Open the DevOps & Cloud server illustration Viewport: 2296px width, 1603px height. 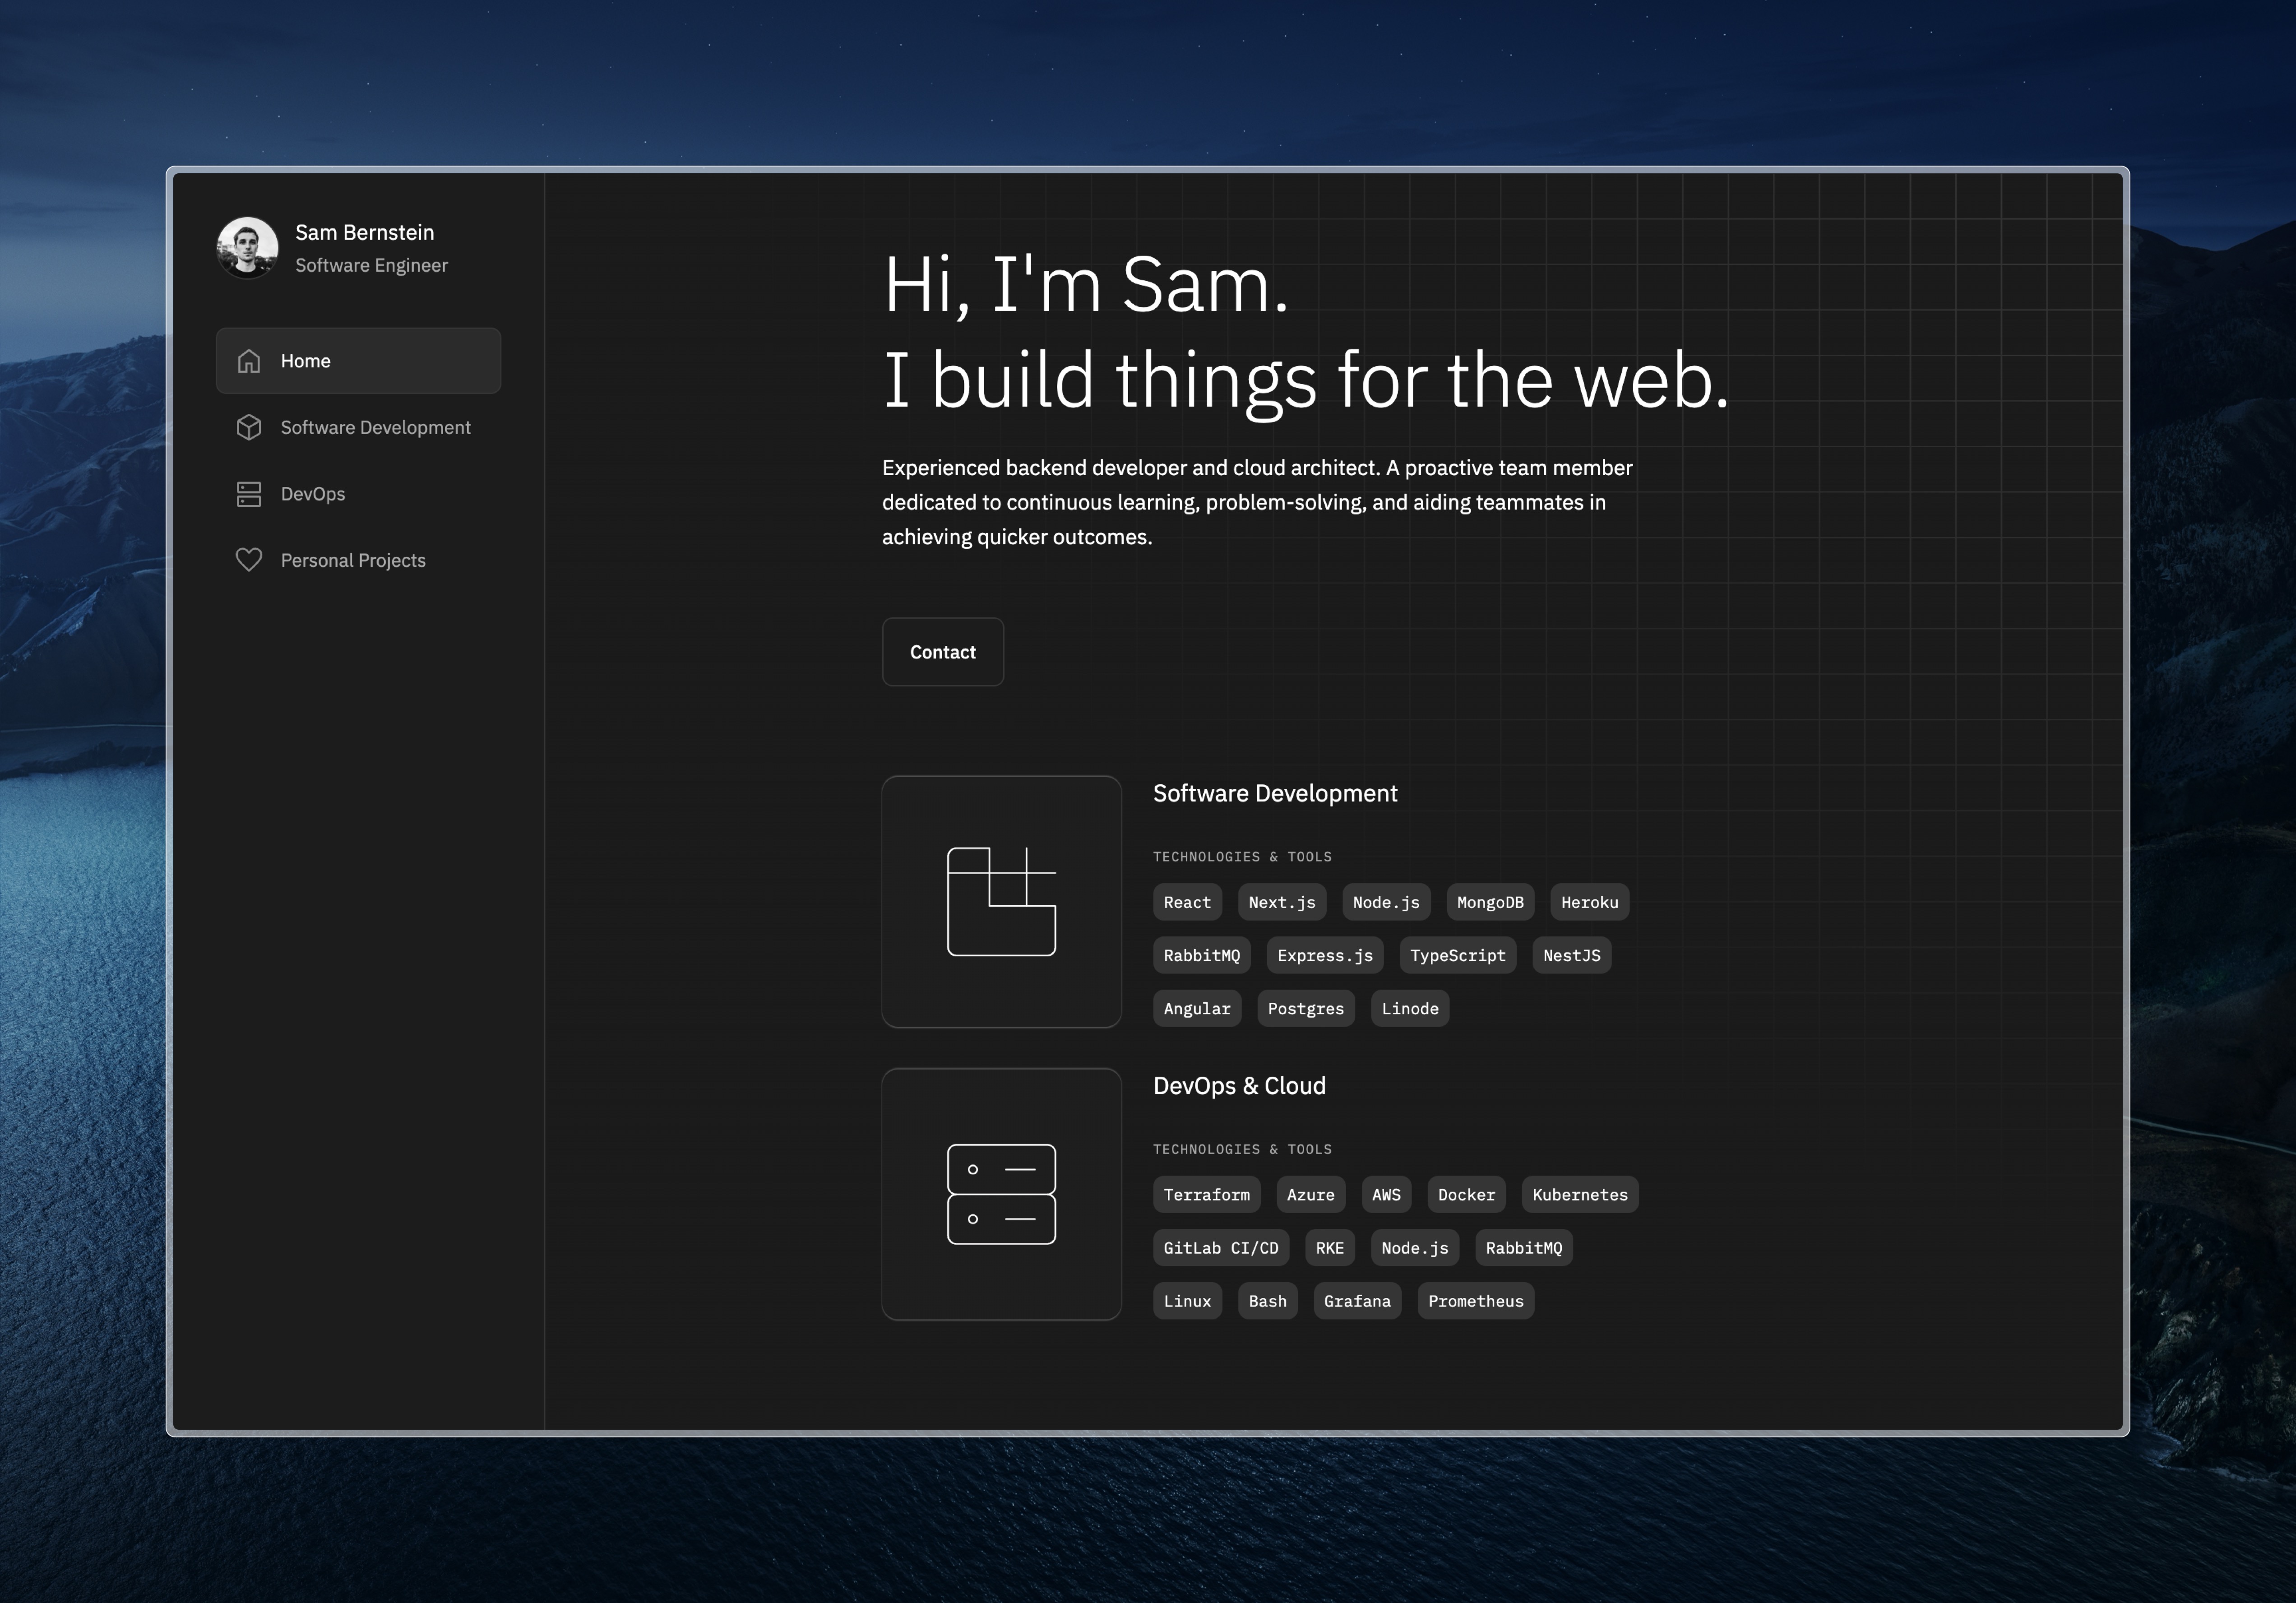point(1001,1194)
